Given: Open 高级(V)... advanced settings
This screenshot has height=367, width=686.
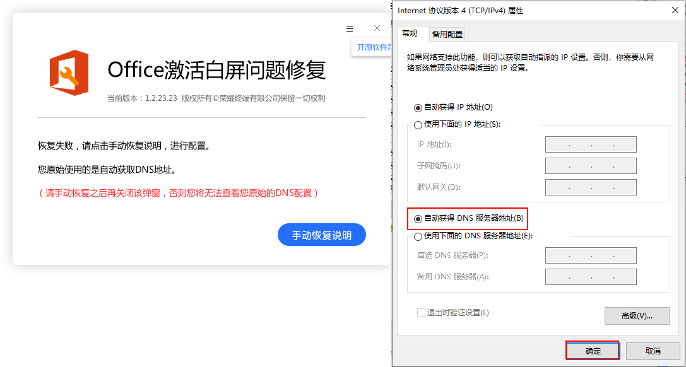Looking at the screenshot, I should pos(637,315).
